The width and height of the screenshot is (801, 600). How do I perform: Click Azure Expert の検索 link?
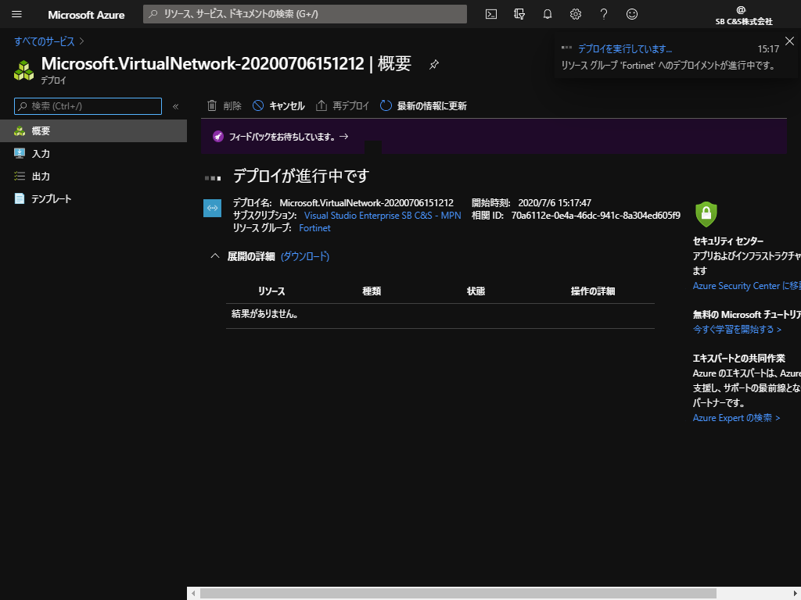736,418
